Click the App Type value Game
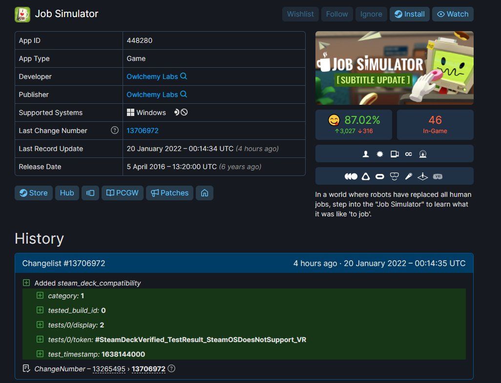This screenshot has width=501, height=383. (x=136, y=58)
